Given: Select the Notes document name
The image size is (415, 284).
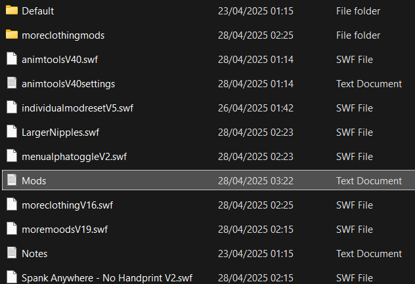Looking at the screenshot, I should click(x=34, y=254).
